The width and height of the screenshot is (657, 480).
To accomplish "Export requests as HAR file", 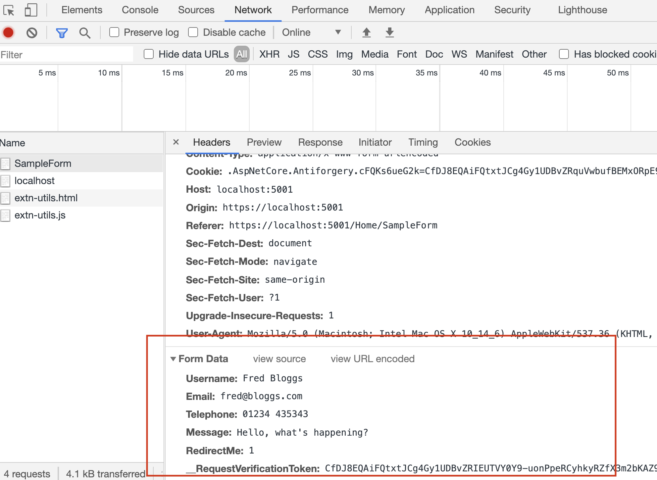I will point(389,32).
